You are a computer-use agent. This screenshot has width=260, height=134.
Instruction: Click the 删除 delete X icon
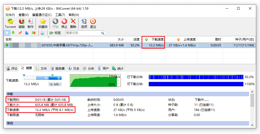coord(73,22)
